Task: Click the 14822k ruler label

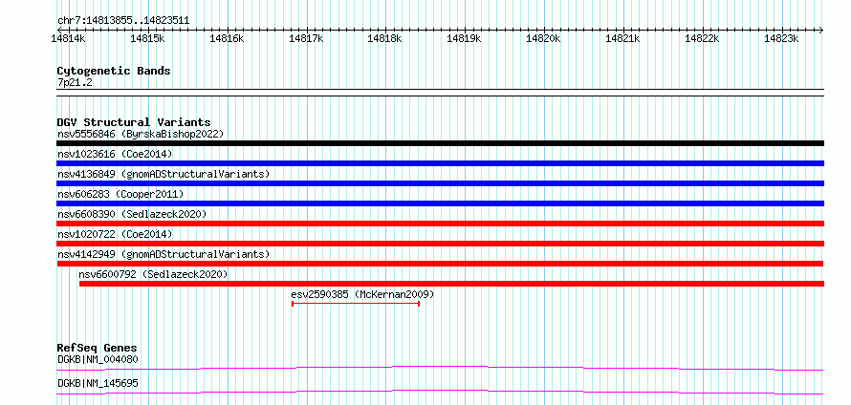Action: click(702, 39)
